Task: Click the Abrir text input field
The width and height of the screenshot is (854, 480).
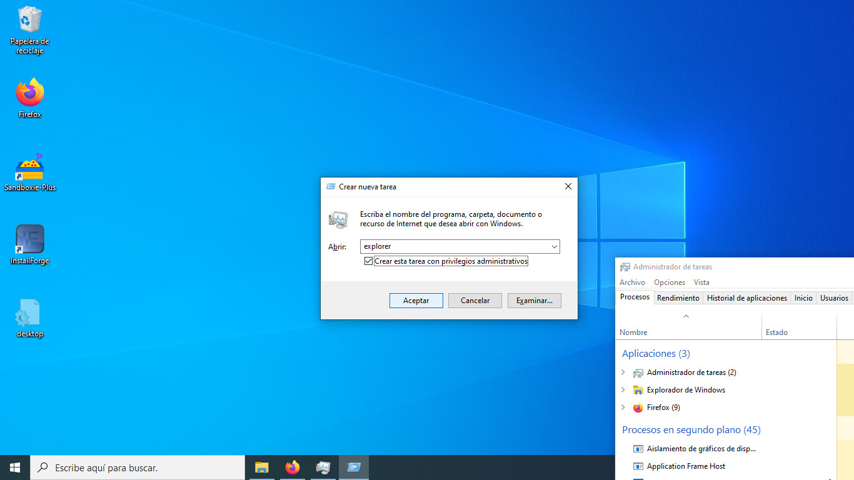Action: pos(453,247)
